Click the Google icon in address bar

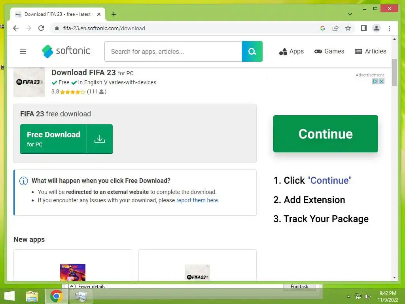click(323, 28)
